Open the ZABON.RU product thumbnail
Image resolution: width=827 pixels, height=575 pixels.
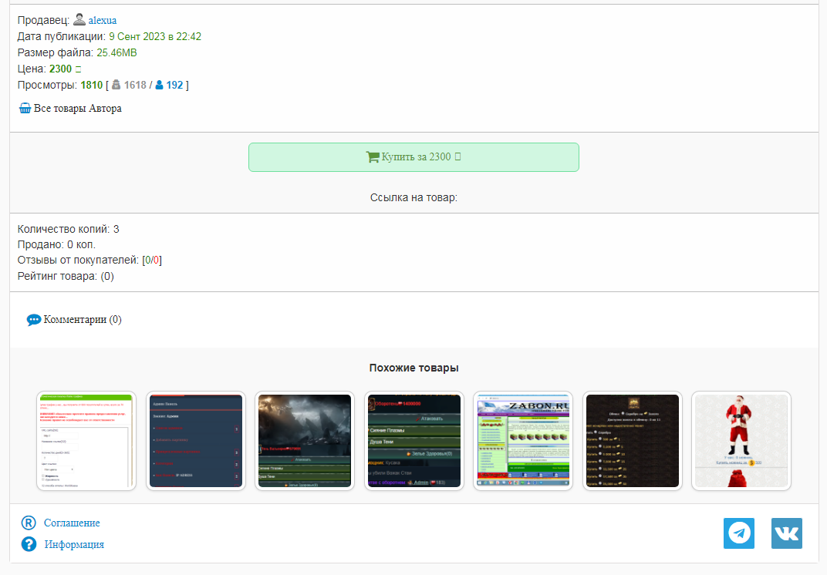pos(522,441)
